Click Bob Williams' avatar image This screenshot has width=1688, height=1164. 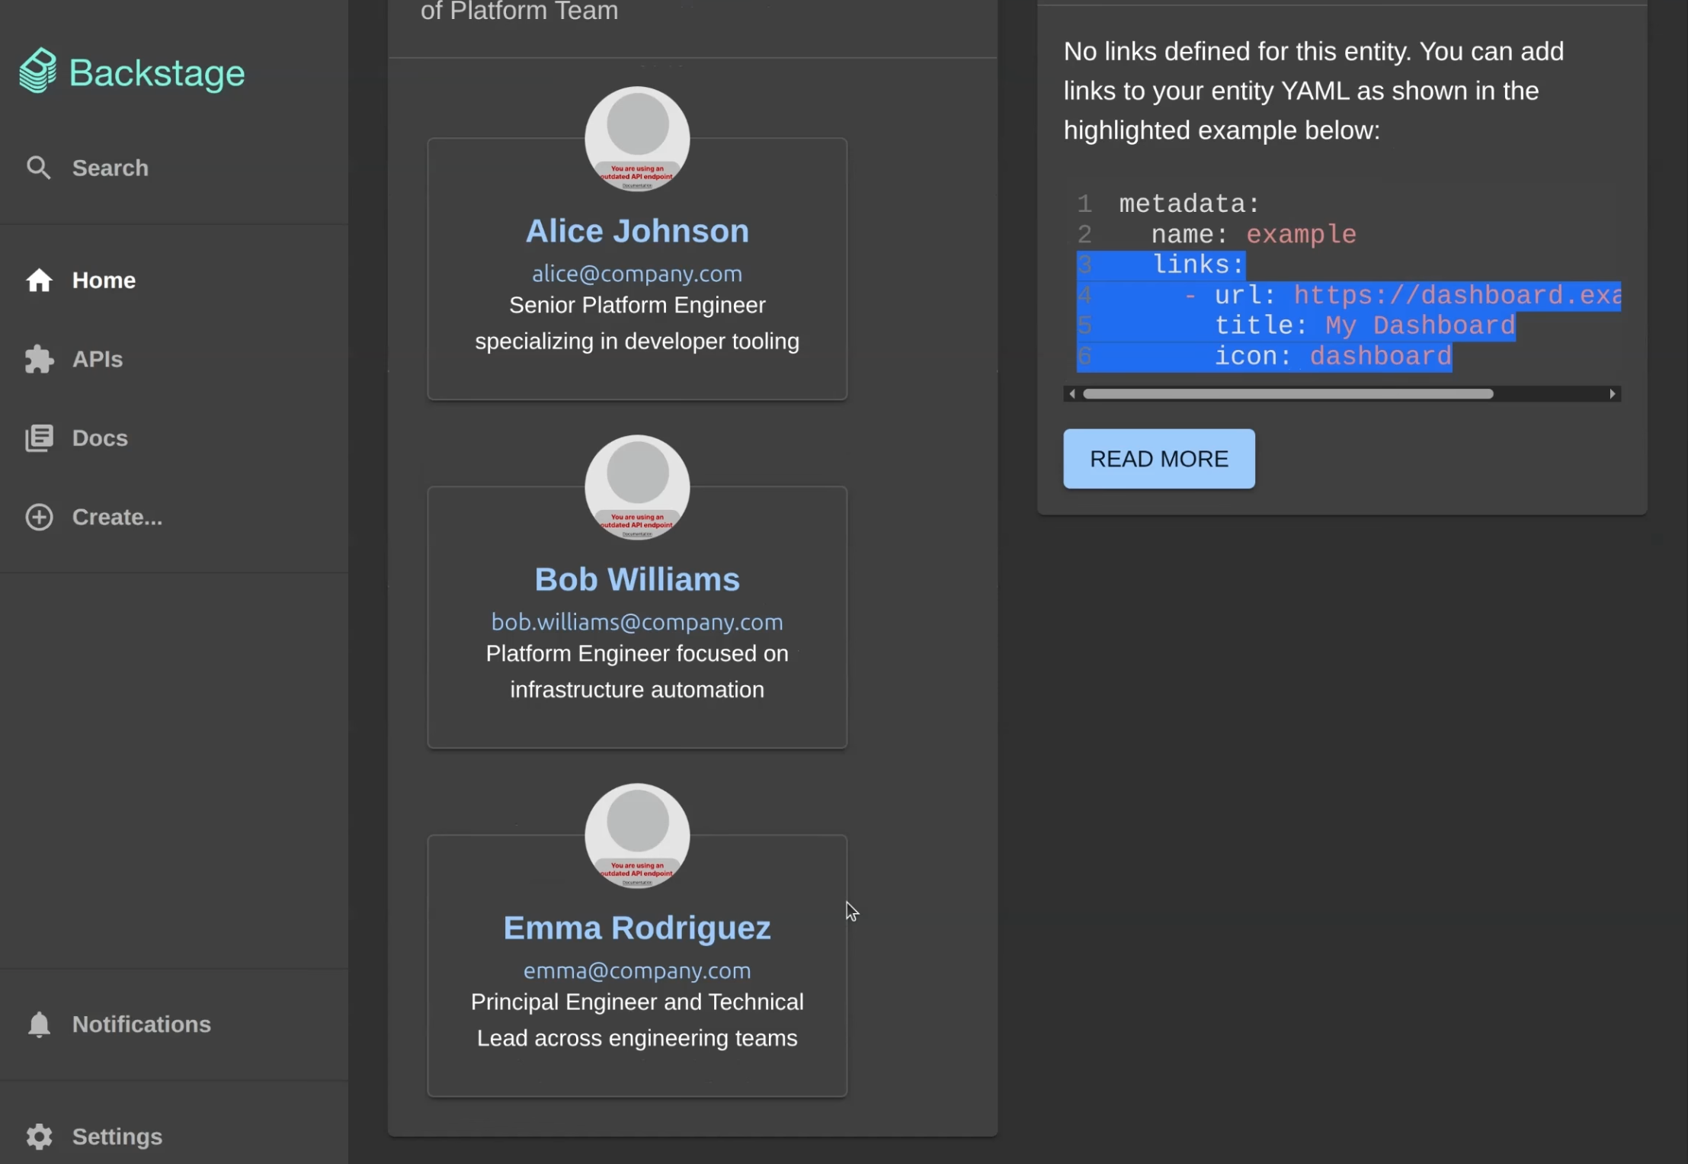point(636,488)
